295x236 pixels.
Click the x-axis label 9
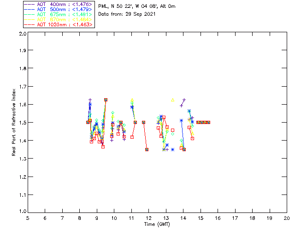point(97,218)
